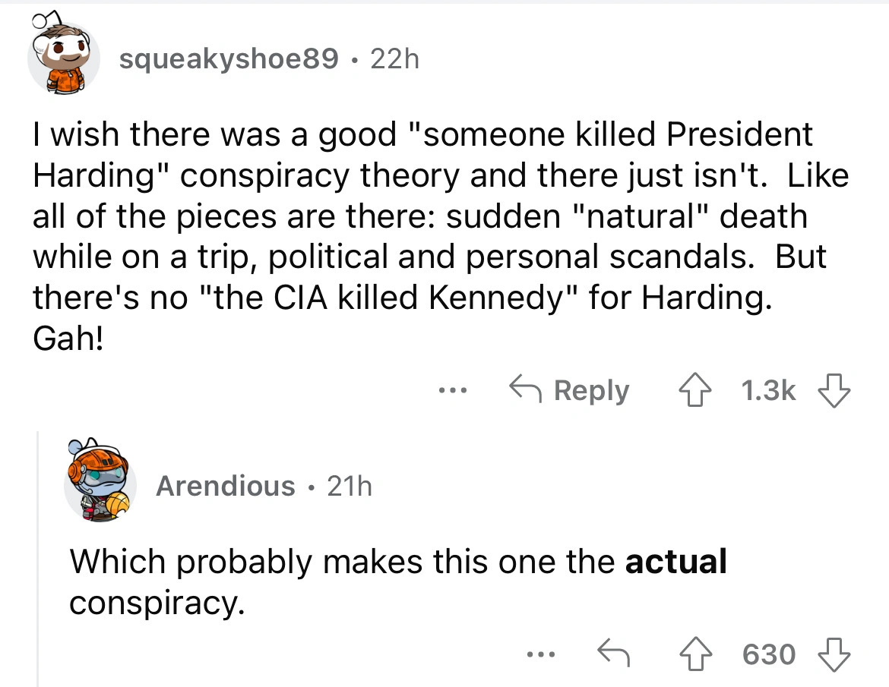Screen dimensions: 889x687
Task: Click the 1.3k vote count
Action: 768,389
